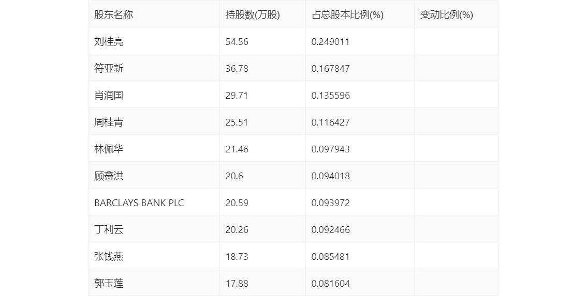This screenshot has height=296, width=587.
Task: Select shareholder name 张钱燕
Action: 109,257
